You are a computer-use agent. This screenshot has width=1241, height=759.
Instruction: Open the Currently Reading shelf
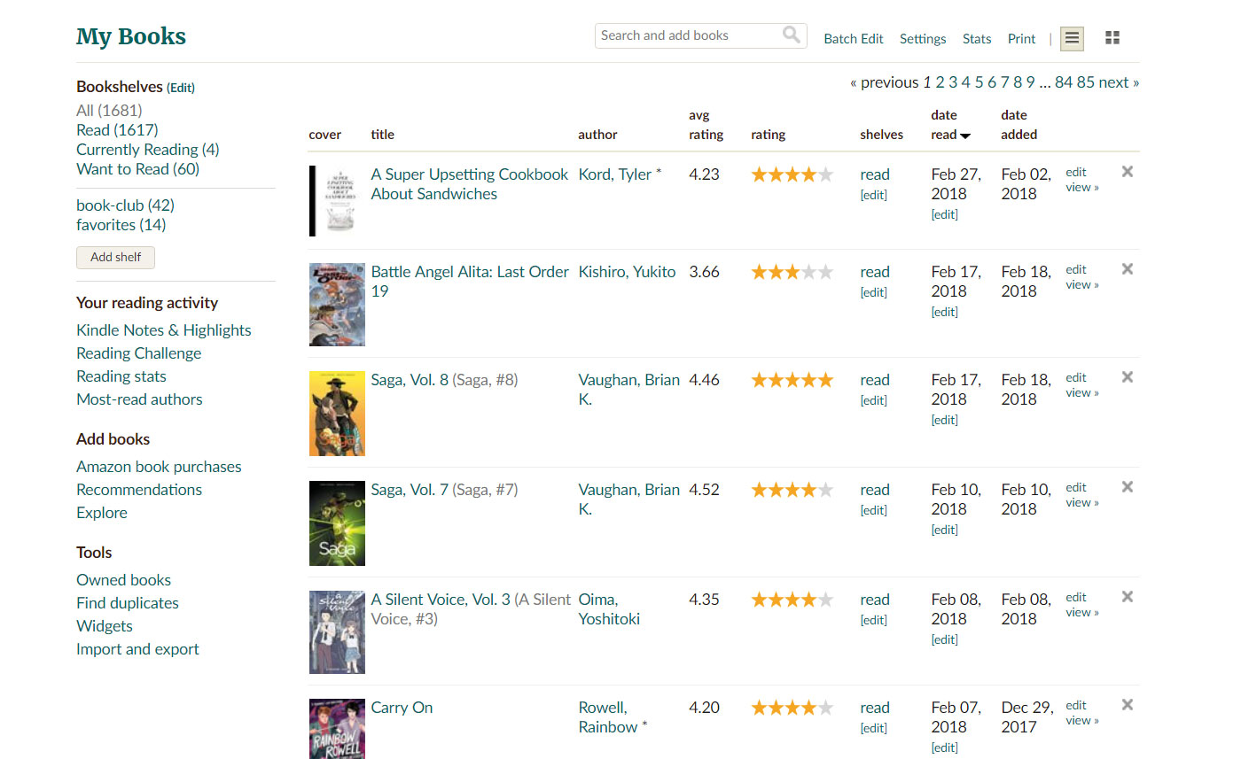[x=147, y=150]
